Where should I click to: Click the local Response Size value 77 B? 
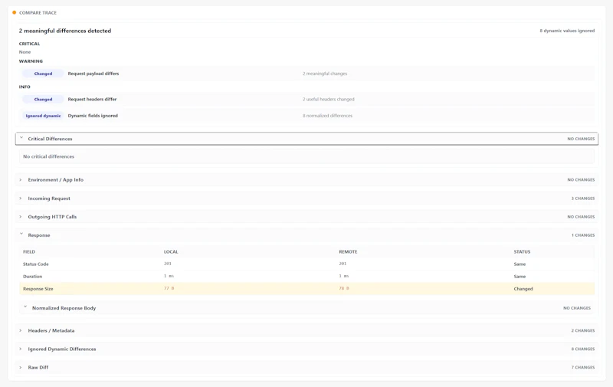(x=169, y=288)
